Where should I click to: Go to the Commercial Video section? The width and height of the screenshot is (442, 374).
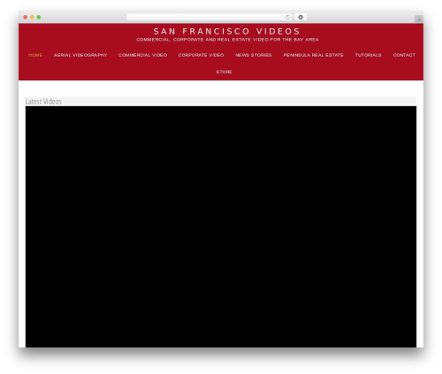142,55
